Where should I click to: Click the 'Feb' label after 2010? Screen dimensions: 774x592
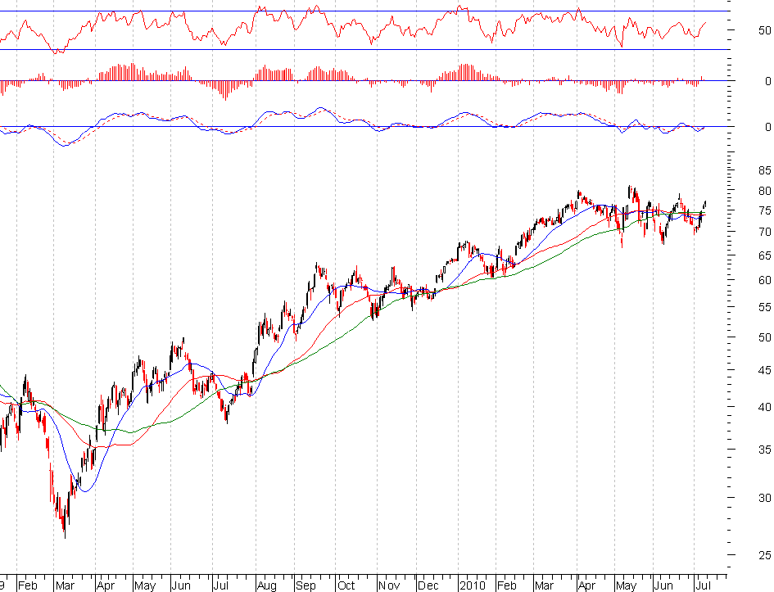pos(507,585)
